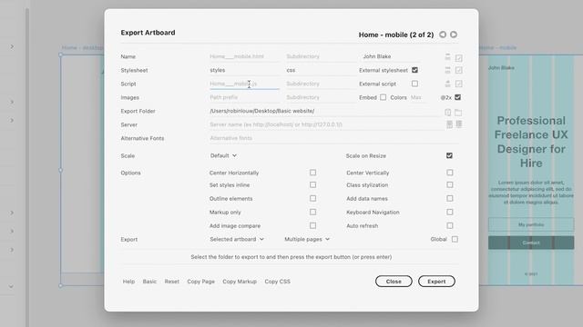Enable the Embed images checkbox

point(383,97)
